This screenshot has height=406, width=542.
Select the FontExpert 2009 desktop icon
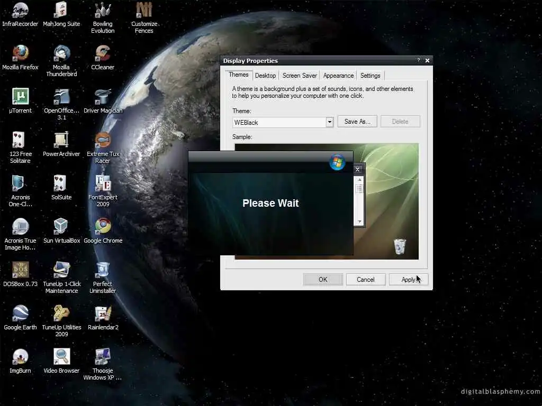103,191
